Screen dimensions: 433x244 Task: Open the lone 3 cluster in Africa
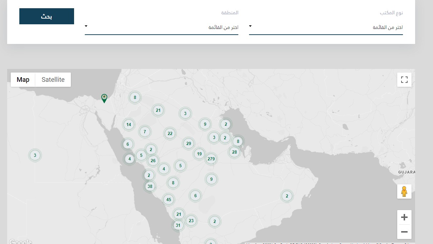point(35,155)
